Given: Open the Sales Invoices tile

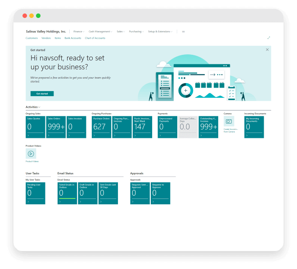Looking at the screenshot, I should 76,127.
